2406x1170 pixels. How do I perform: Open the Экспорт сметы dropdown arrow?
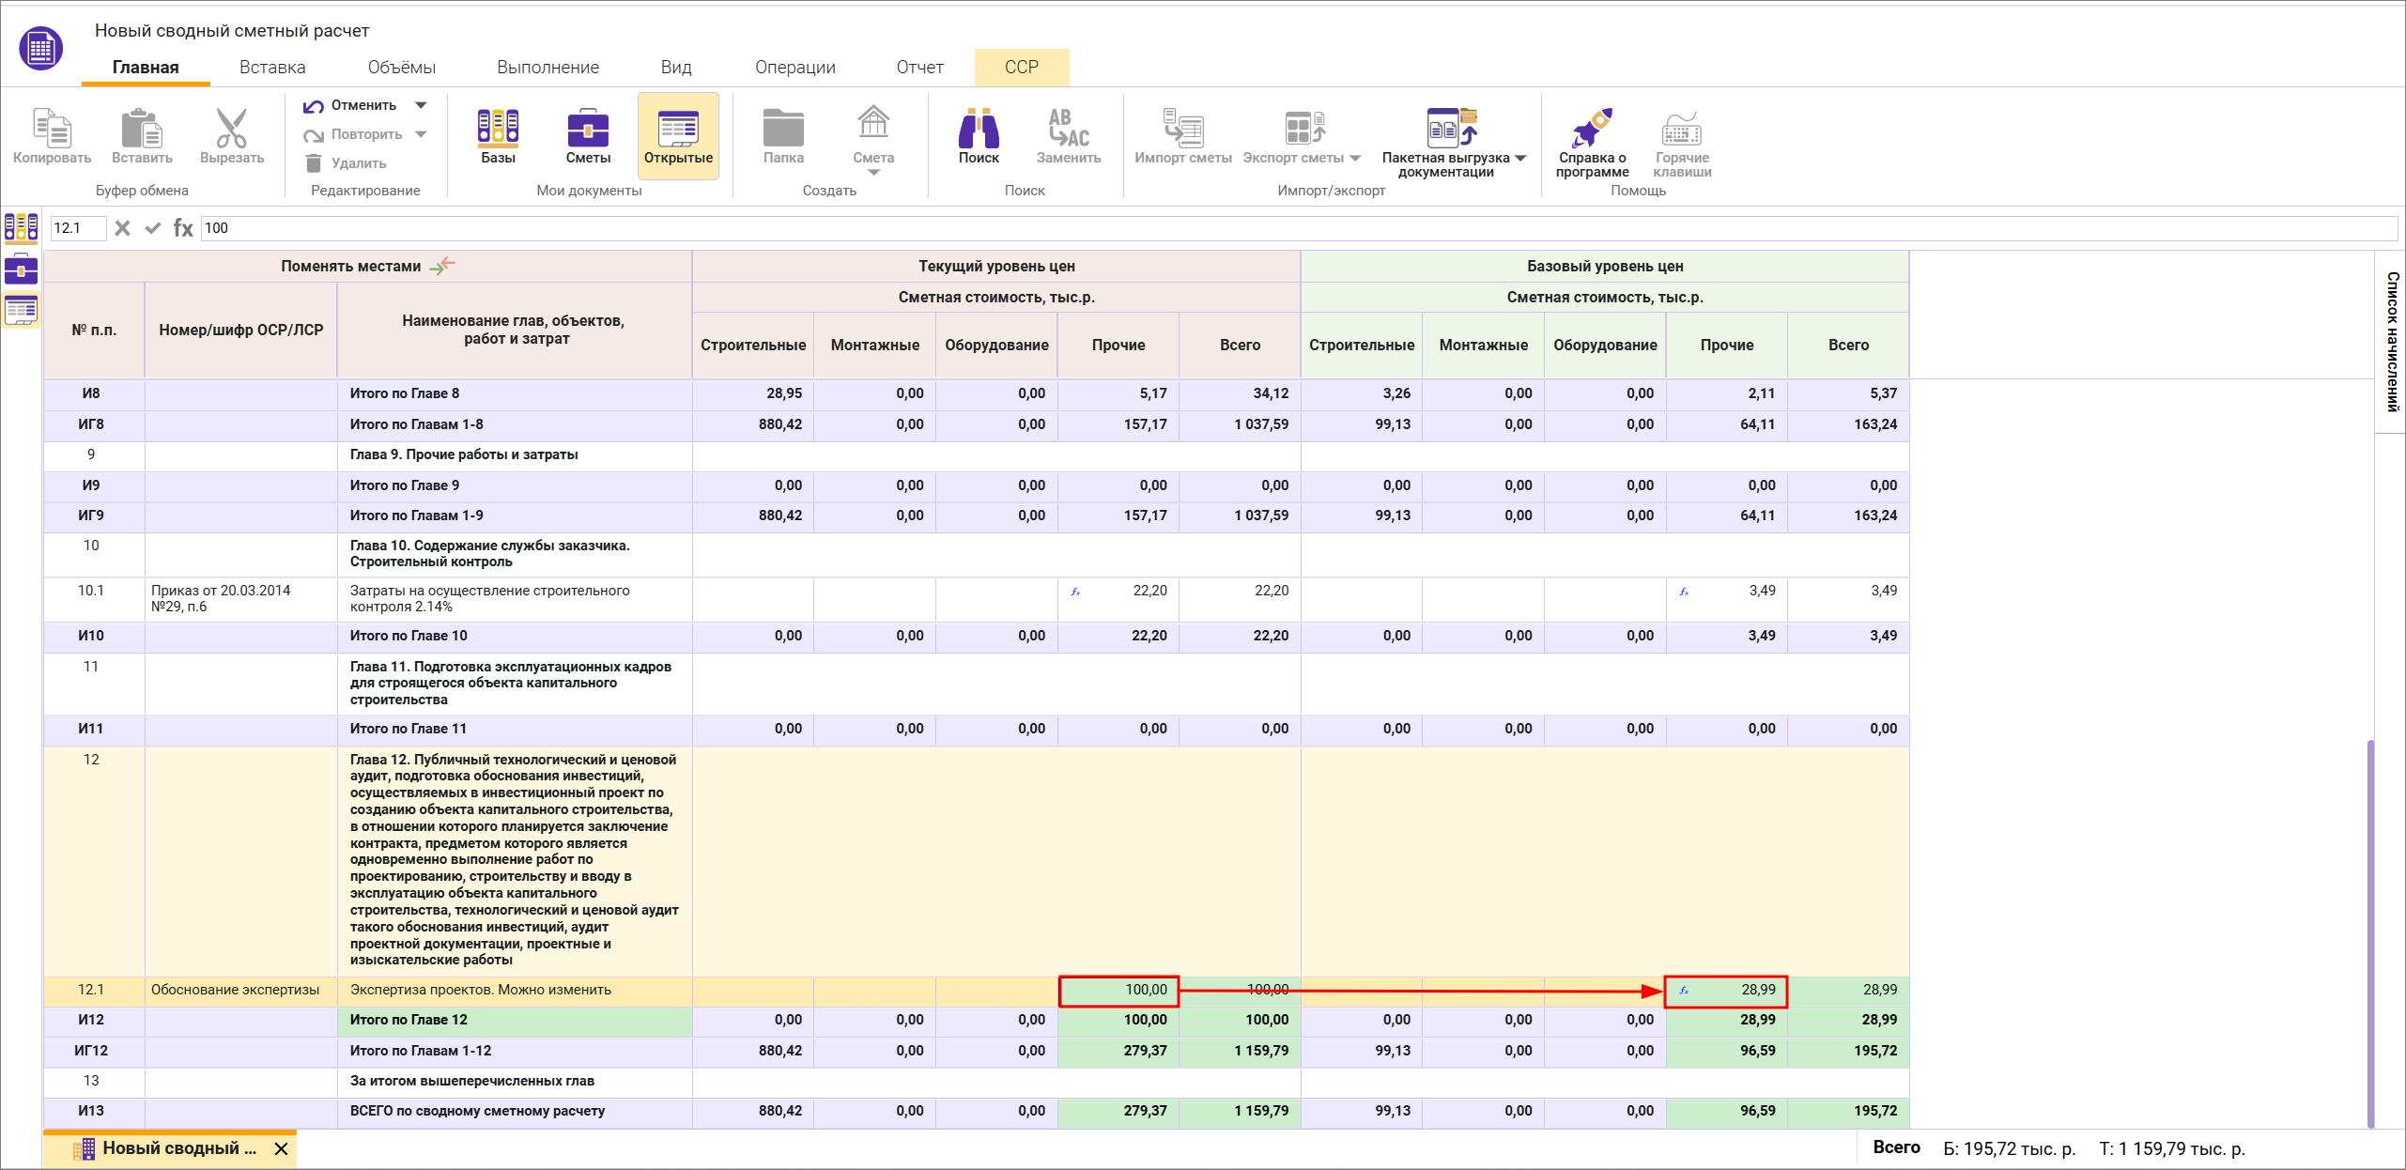tap(1355, 158)
